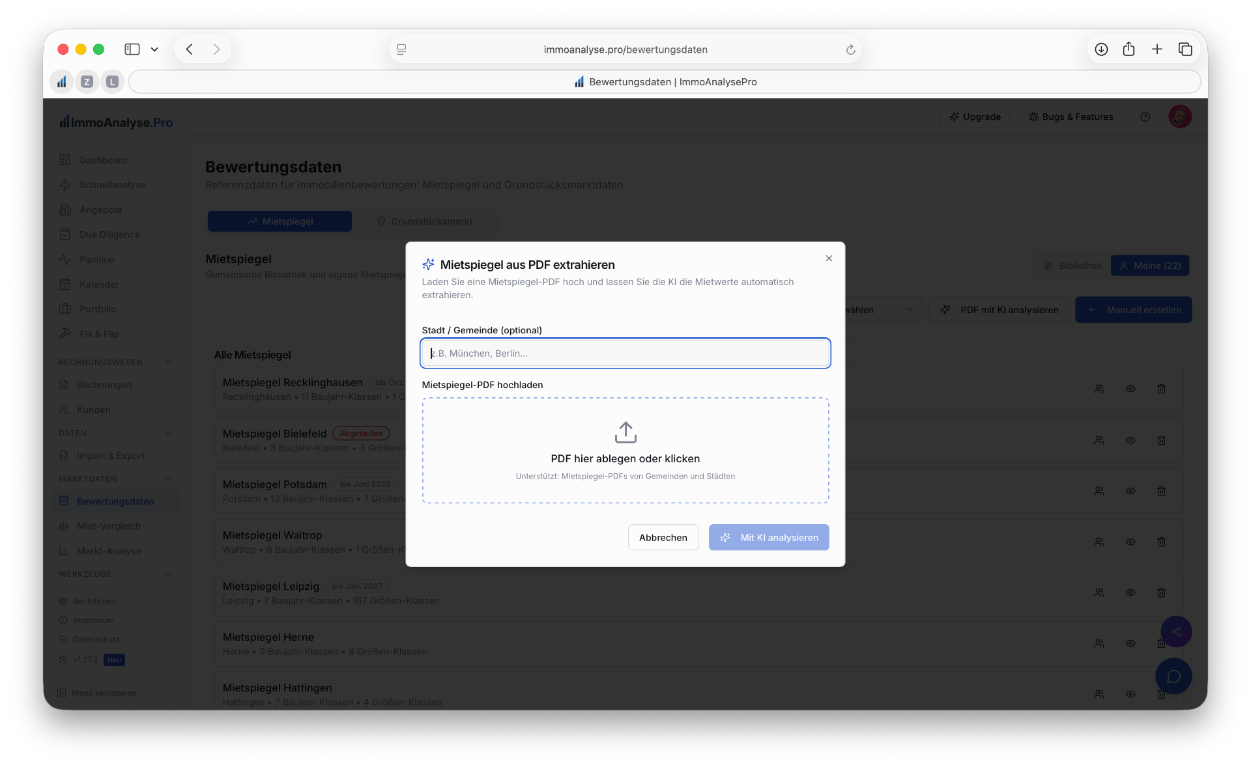Collapse menu via Menü einklappen
The height and width of the screenshot is (767, 1251).
[x=97, y=693]
